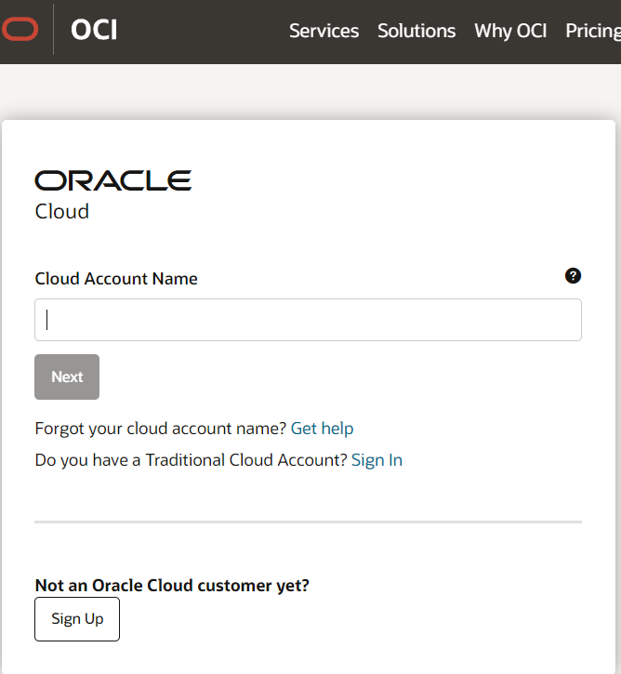Click the Cloud Account Name help icon
This screenshot has width=621, height=674.
coord(573,276)
